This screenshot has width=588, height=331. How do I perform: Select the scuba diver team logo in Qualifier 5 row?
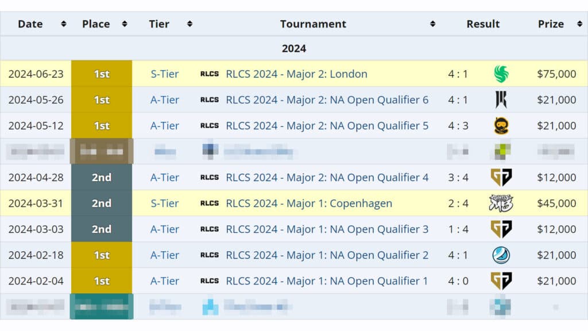click(x=502, y=125)
